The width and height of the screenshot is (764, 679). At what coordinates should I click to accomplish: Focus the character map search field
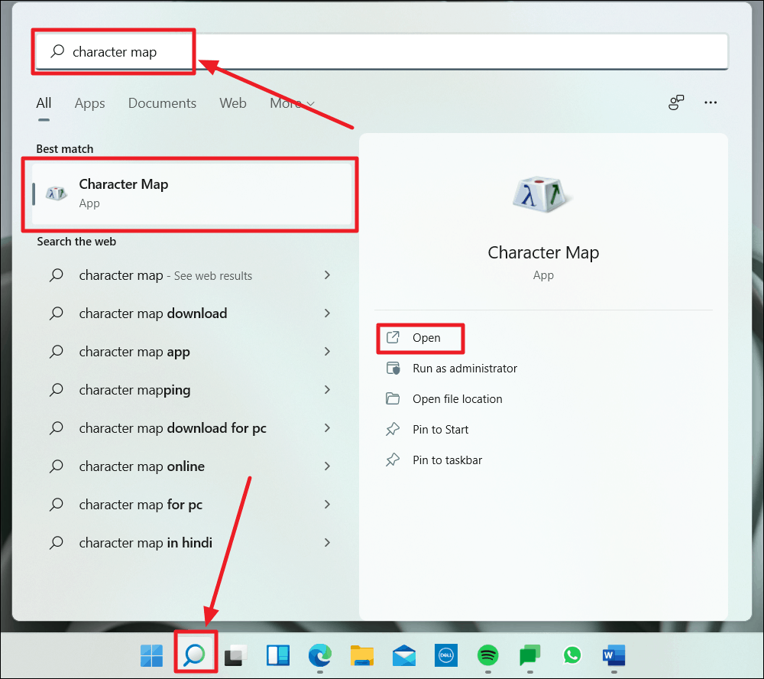point(381,51)
